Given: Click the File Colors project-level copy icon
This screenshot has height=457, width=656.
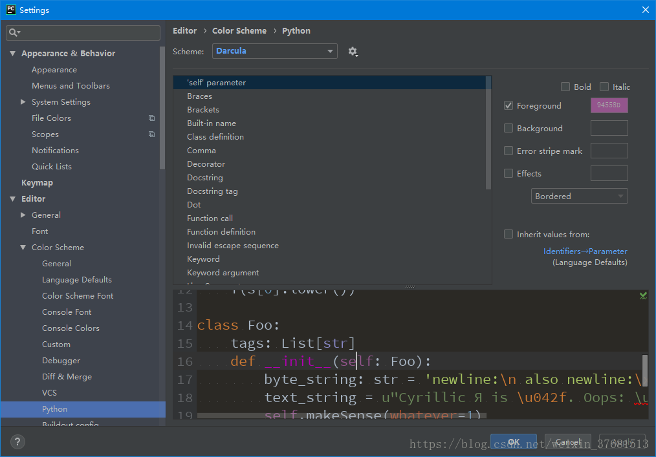Looking at the screenshot, I should pyautogui.click(x=151, y=118).
